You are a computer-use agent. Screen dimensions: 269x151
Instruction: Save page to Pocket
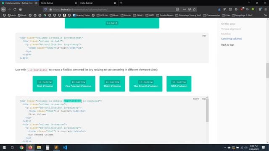click(x=189, y=9)
